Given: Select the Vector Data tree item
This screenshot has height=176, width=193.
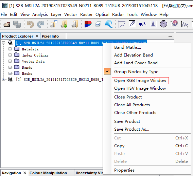Looking at the screenshot, I should [33, 61].
